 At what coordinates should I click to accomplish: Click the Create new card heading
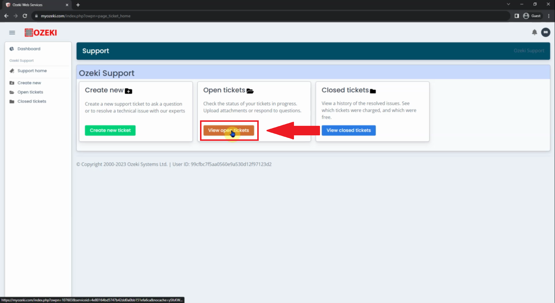(x=104, y=90)
